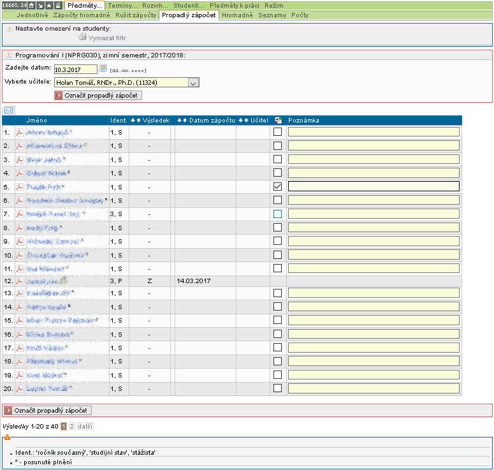Switch to the Rušit zápočty tab

click(x=135, y=15)
